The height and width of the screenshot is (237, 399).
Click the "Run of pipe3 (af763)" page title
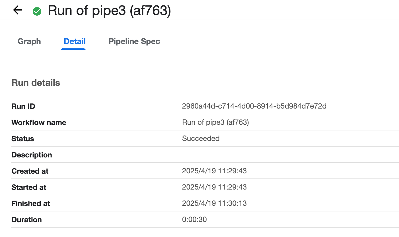pyautogui.click(x=109, y=11)
